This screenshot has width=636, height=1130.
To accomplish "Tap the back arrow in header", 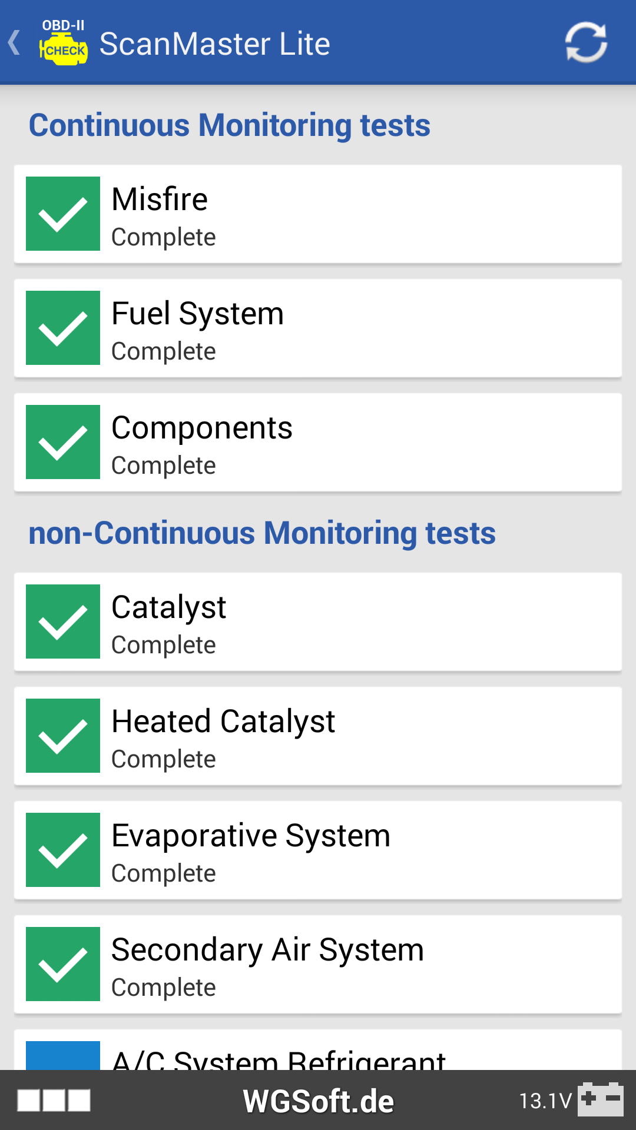I will tap(14, 43).
